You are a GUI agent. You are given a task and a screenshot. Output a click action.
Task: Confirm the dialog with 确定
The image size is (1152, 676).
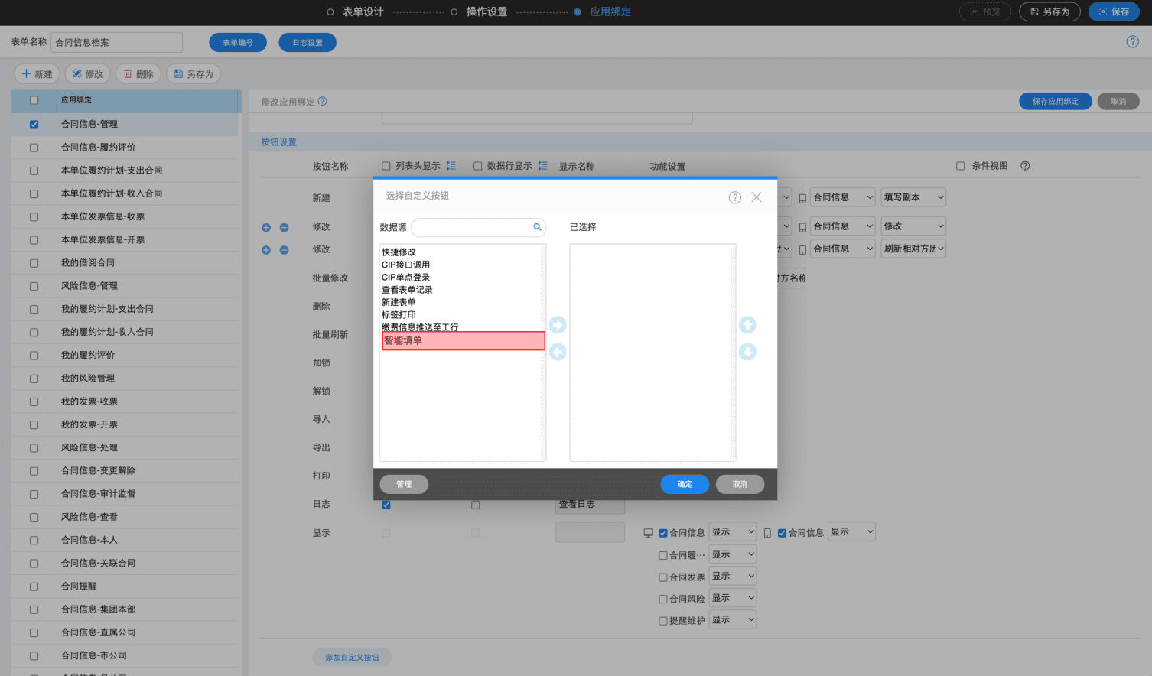[x=685, y=484]
